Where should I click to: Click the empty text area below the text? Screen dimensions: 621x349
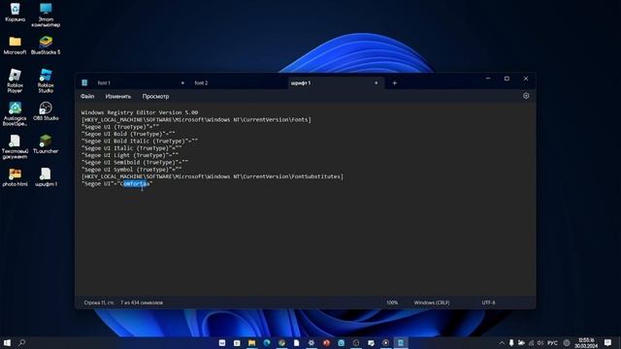tap(305, 241)
